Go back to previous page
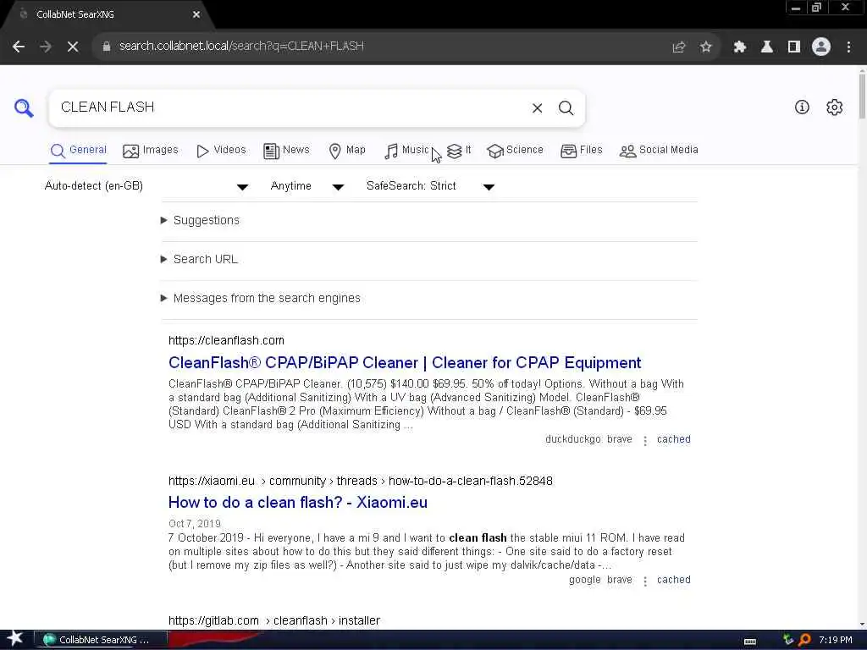 (19, 47)
